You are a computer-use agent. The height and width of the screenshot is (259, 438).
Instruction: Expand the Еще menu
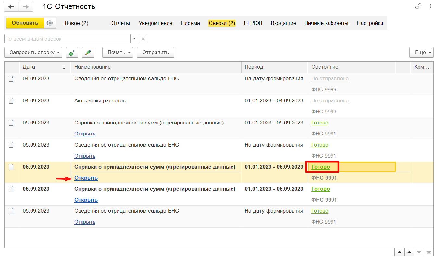click(421, 53)
